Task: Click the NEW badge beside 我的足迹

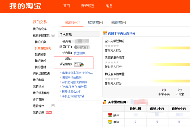Action: [48, 112]
